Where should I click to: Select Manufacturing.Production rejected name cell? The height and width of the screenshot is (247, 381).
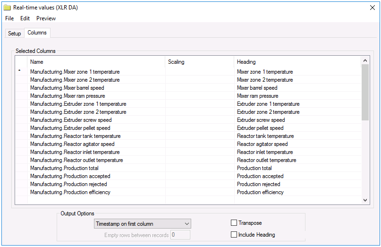[96, 184]
